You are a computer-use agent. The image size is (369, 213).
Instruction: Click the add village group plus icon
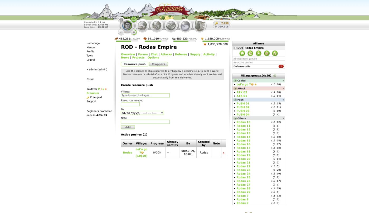pyautogui.click(x=275, y=76)
